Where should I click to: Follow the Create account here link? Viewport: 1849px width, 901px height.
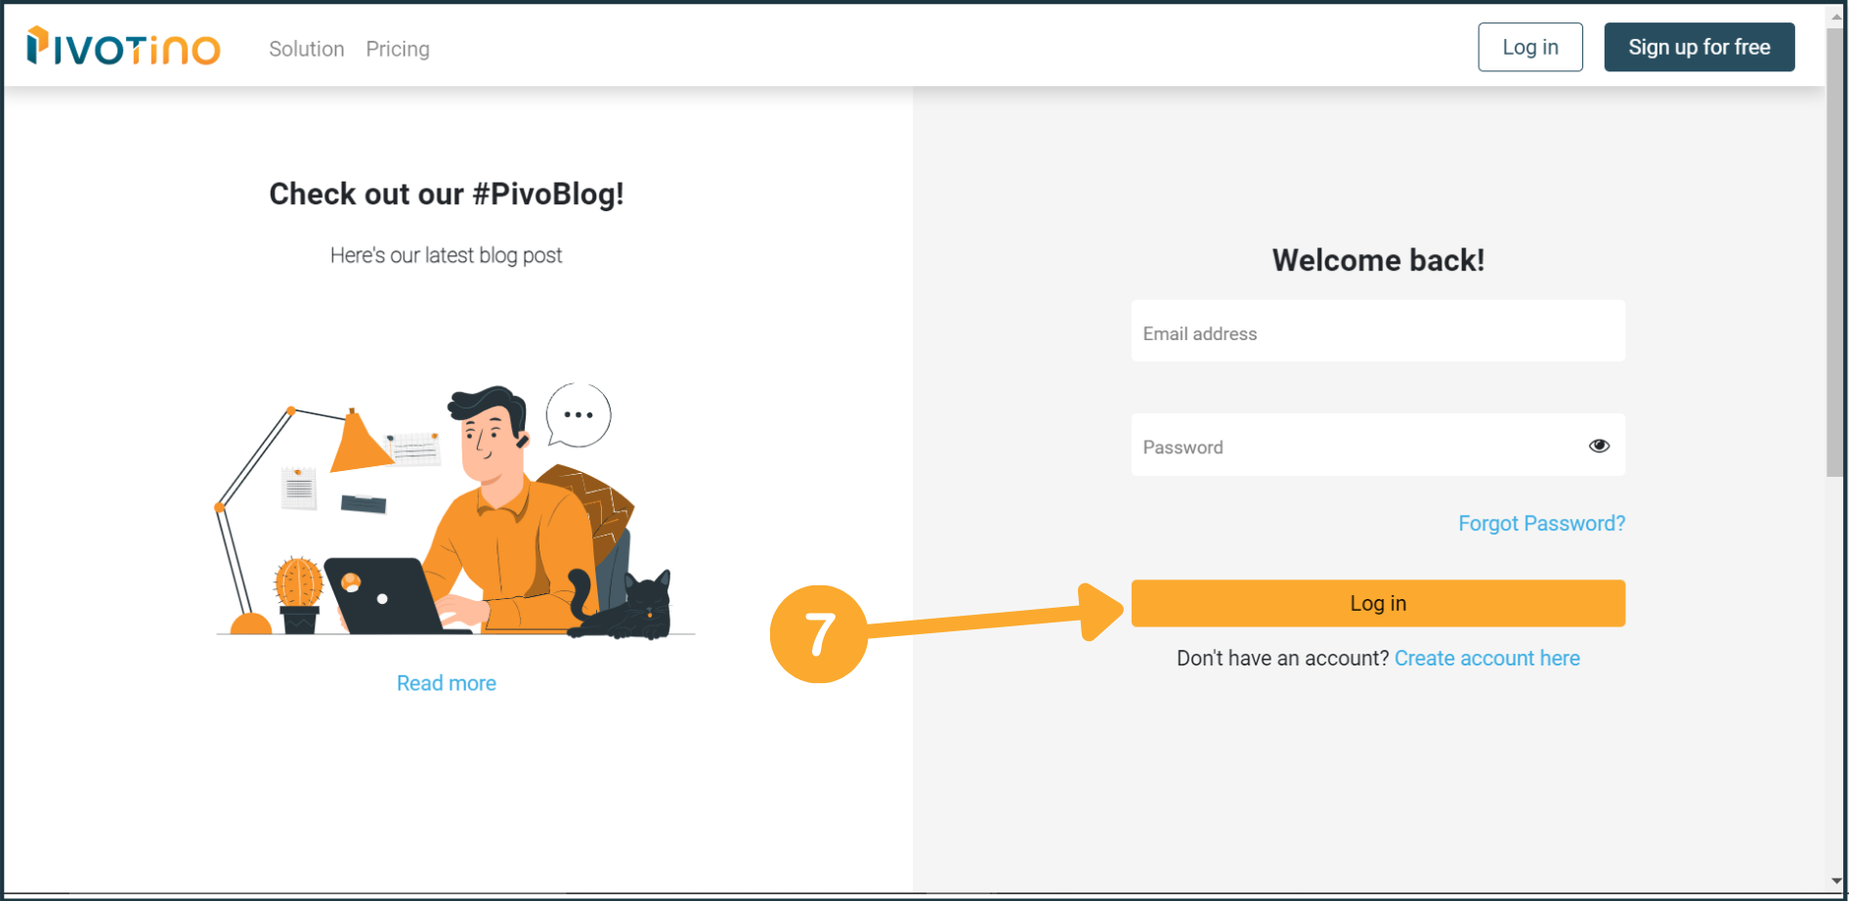pyautogui.click(x=1486, y=658)
